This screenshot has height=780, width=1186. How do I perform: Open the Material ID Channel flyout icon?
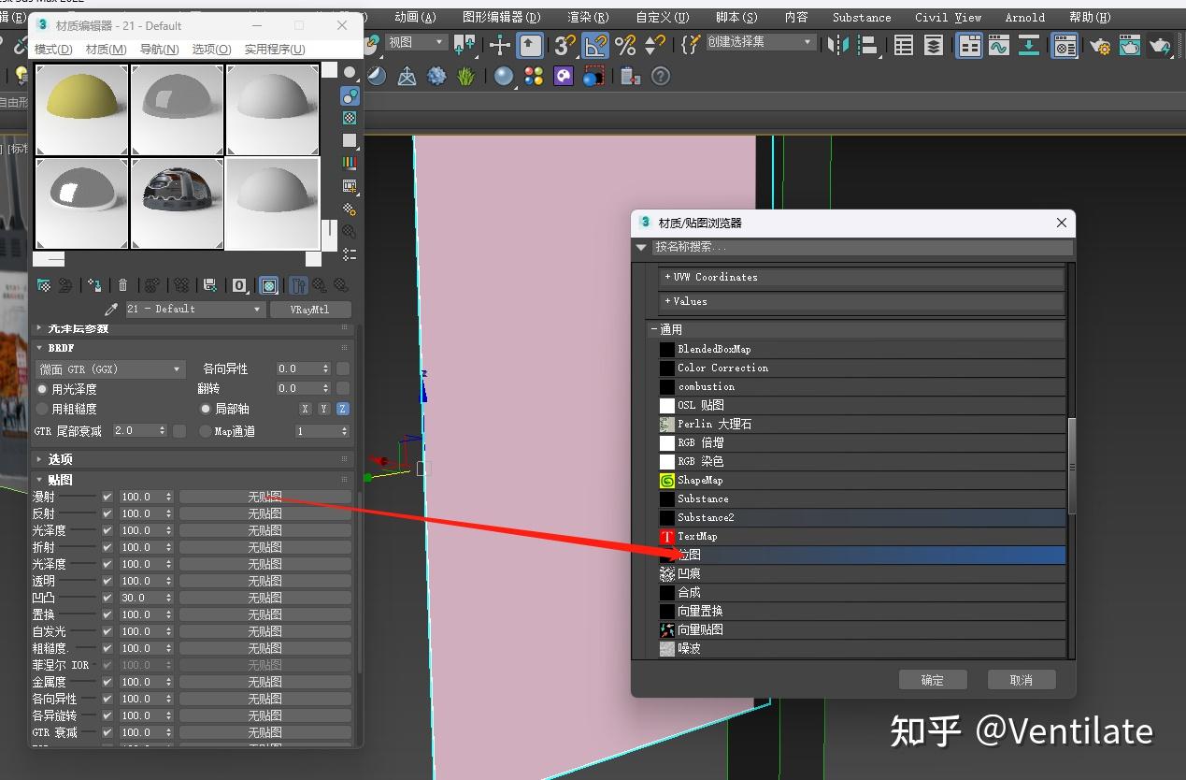(x=238, y=285)
